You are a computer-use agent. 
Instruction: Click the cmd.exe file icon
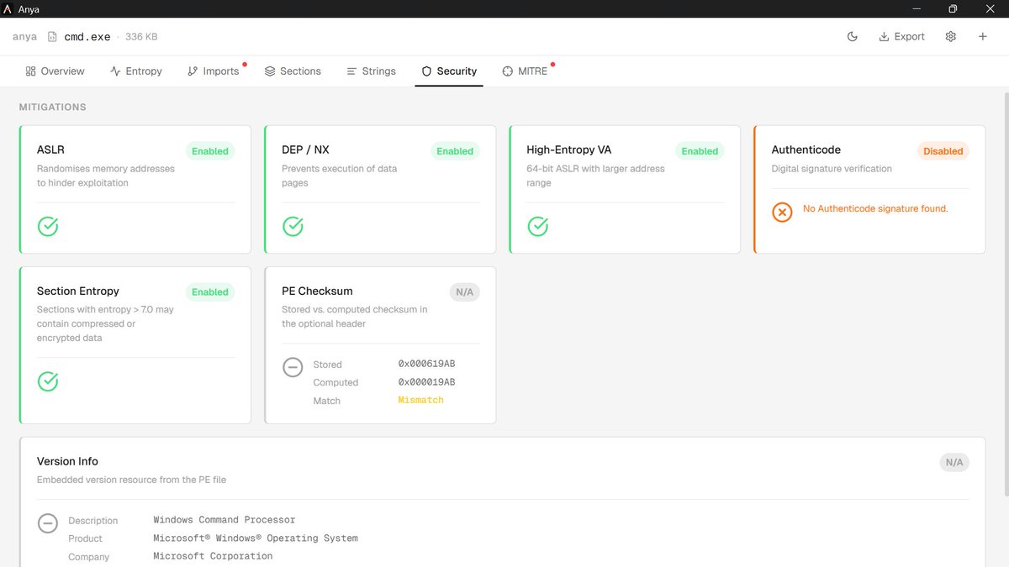pyautogui.click(x=53, y=37)
